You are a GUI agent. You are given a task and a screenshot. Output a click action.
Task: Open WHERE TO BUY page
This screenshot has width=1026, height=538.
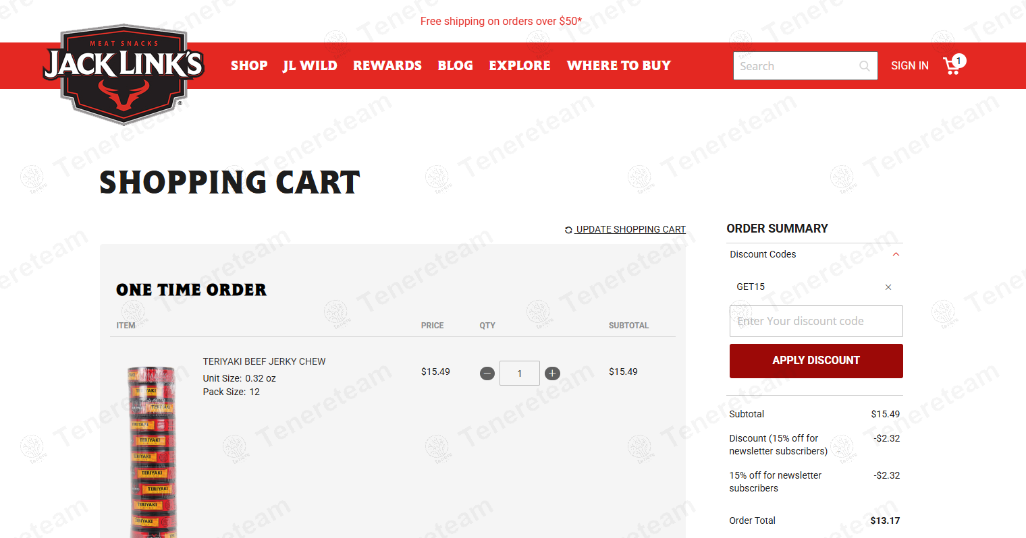(x=619, y=65)
